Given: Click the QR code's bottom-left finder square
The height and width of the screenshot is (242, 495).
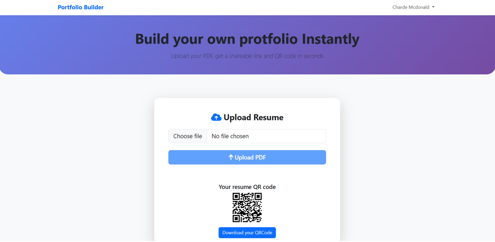Looking at the screenshot, I should [236, 218].
